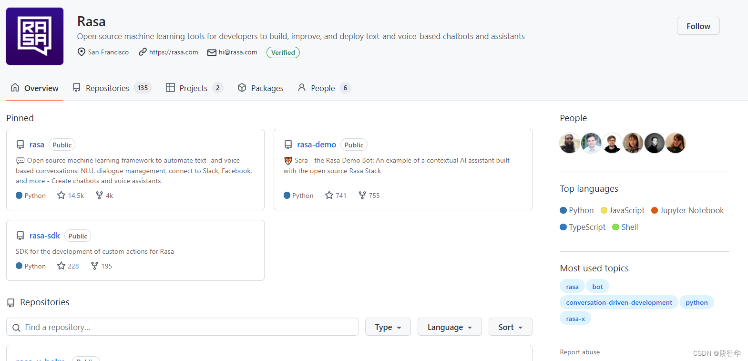The height and width of the screenshot is (361, 748).
Task: Click the second member avatar in People
Action: pos(591,143)
